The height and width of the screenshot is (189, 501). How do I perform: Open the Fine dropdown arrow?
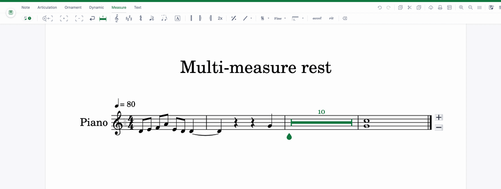point(285,19)
